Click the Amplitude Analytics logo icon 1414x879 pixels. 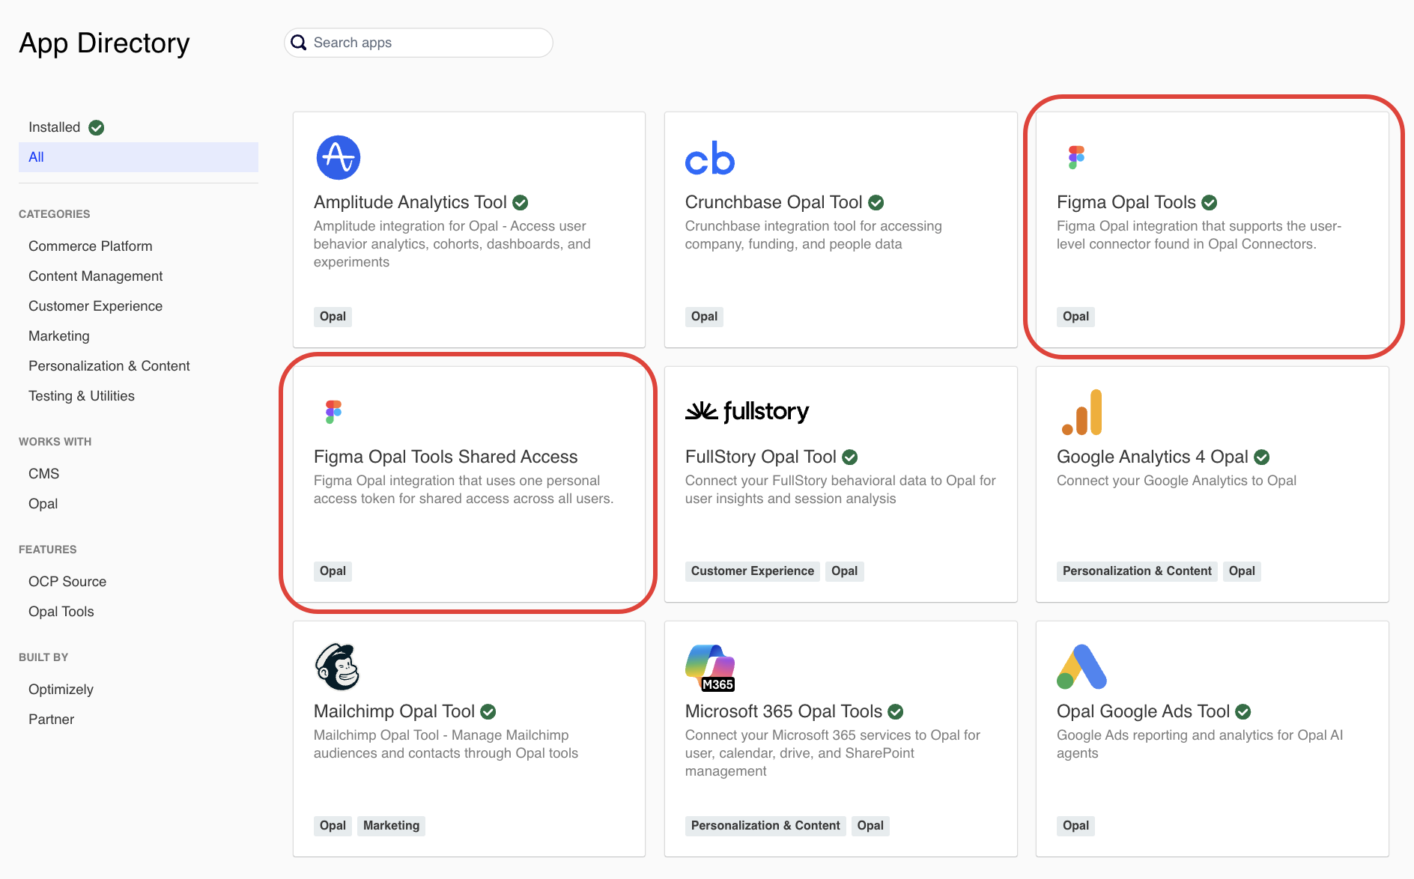[x=339, y=157]
